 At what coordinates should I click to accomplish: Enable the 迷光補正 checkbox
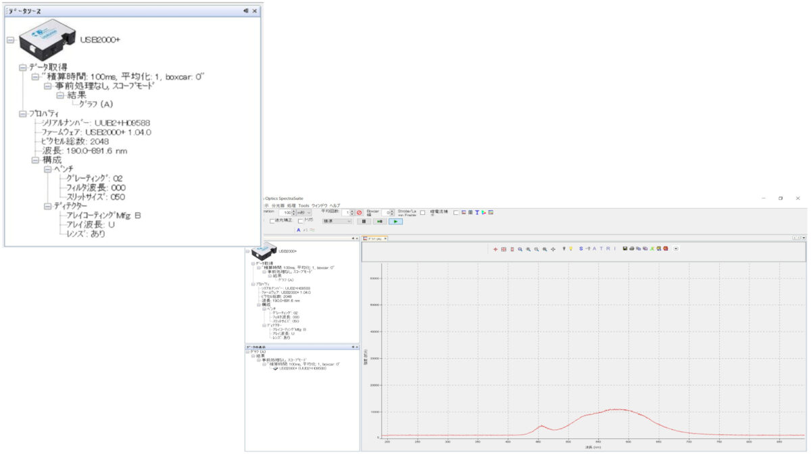pos(273,221)
